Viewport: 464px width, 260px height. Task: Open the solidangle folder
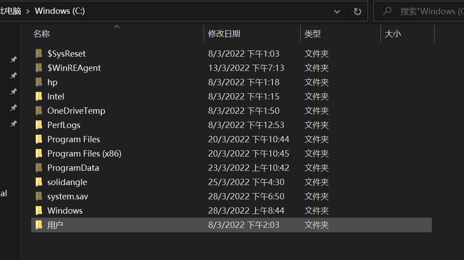tap(67, 182)
